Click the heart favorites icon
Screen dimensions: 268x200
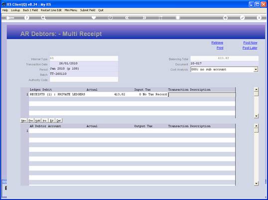click(94, 17)
